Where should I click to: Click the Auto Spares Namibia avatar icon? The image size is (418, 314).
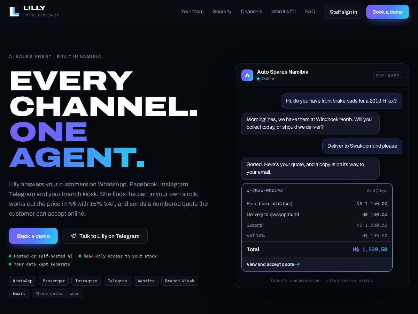tap(247, 75)
